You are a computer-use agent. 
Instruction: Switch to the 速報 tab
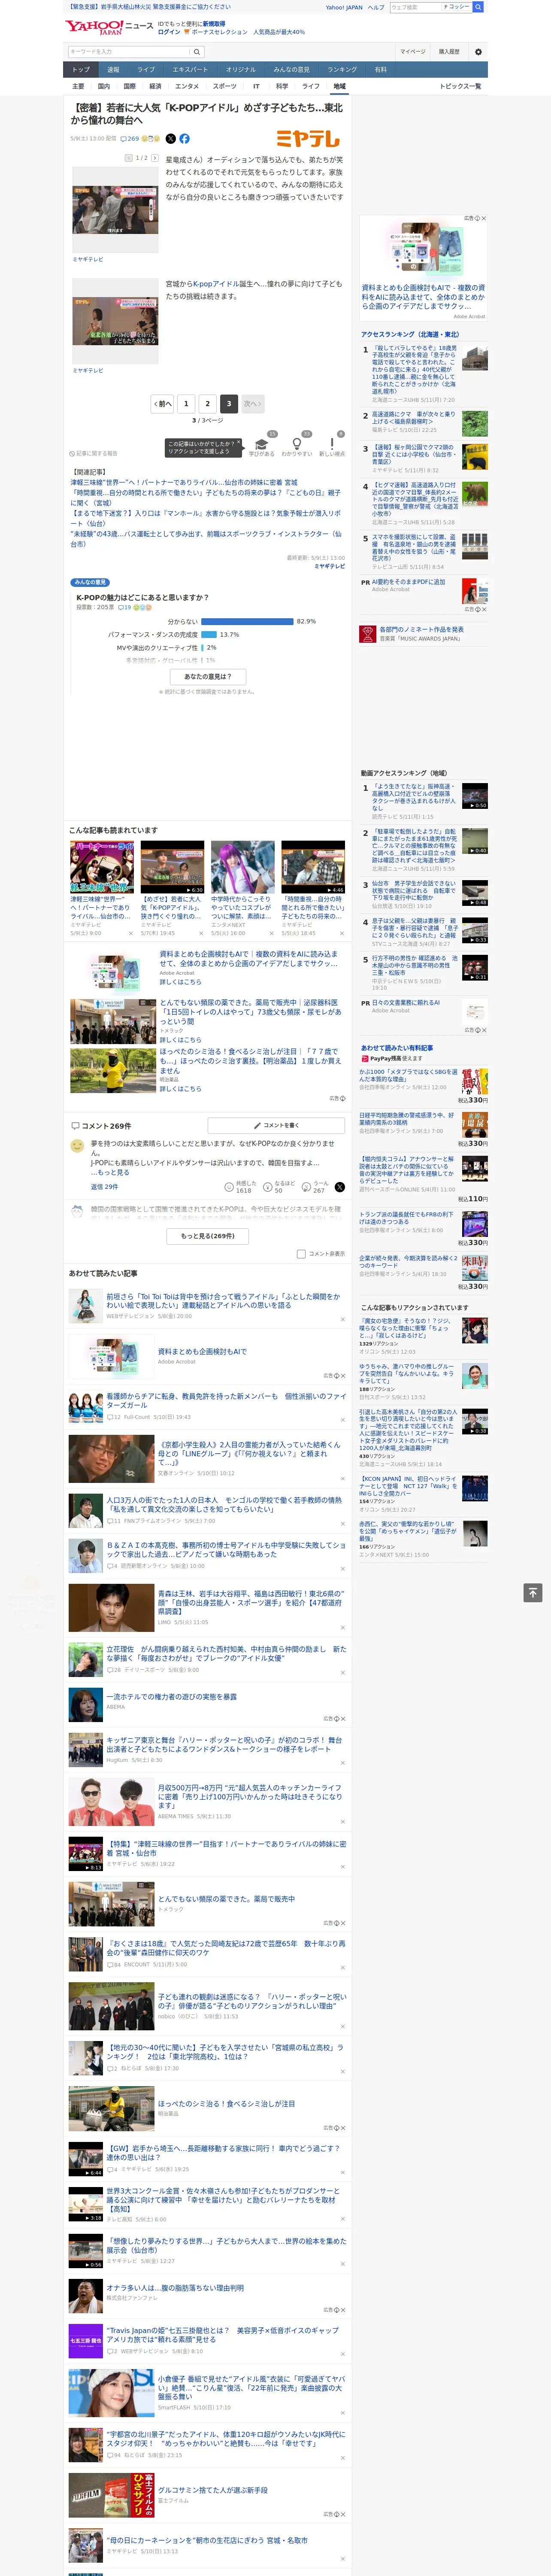click(x=113, y=70)
